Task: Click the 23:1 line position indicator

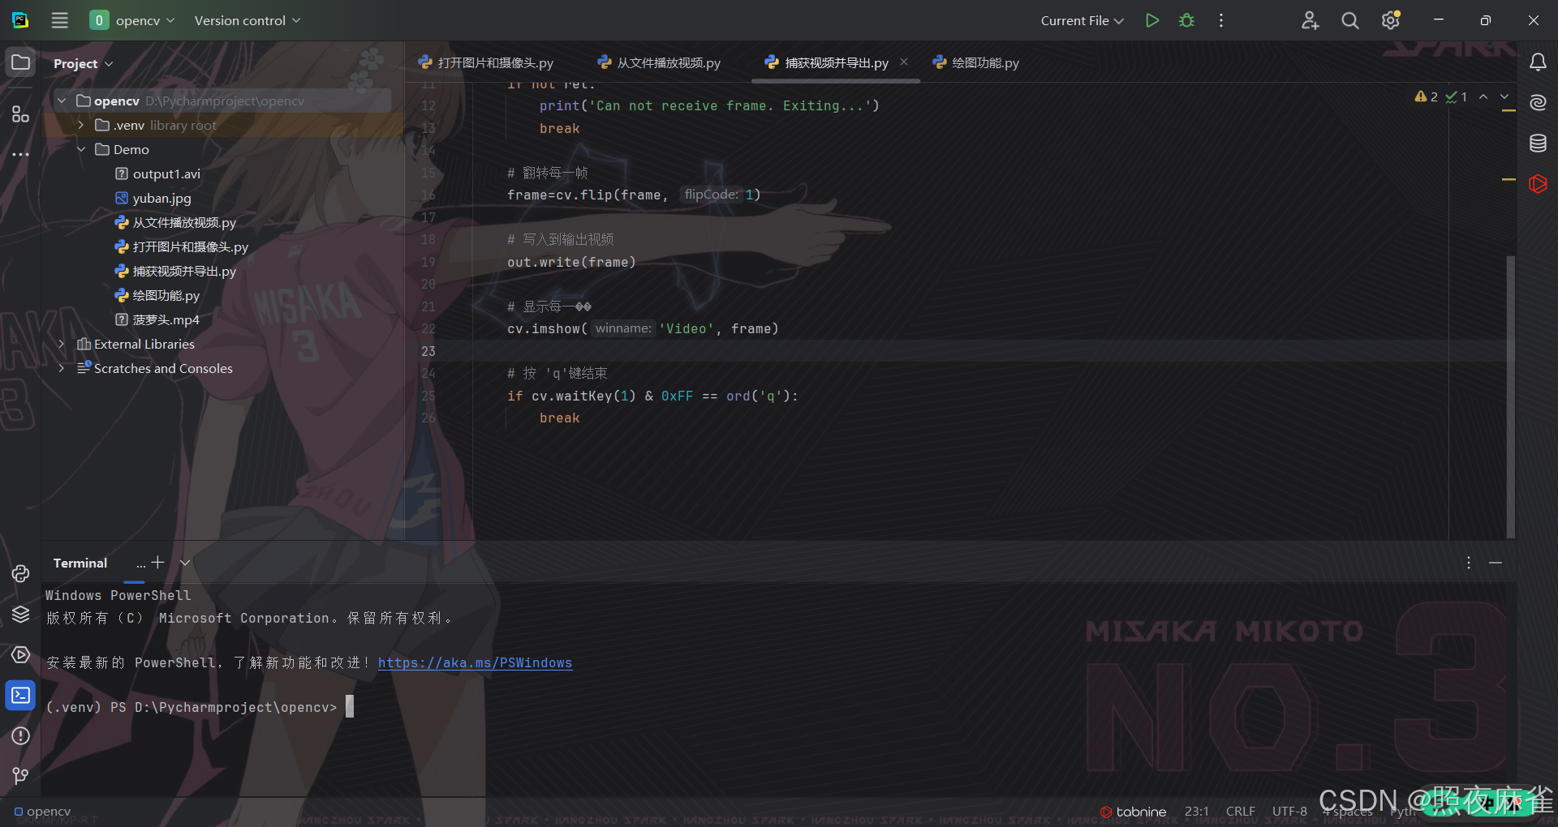Action: tap(1197, 812)
